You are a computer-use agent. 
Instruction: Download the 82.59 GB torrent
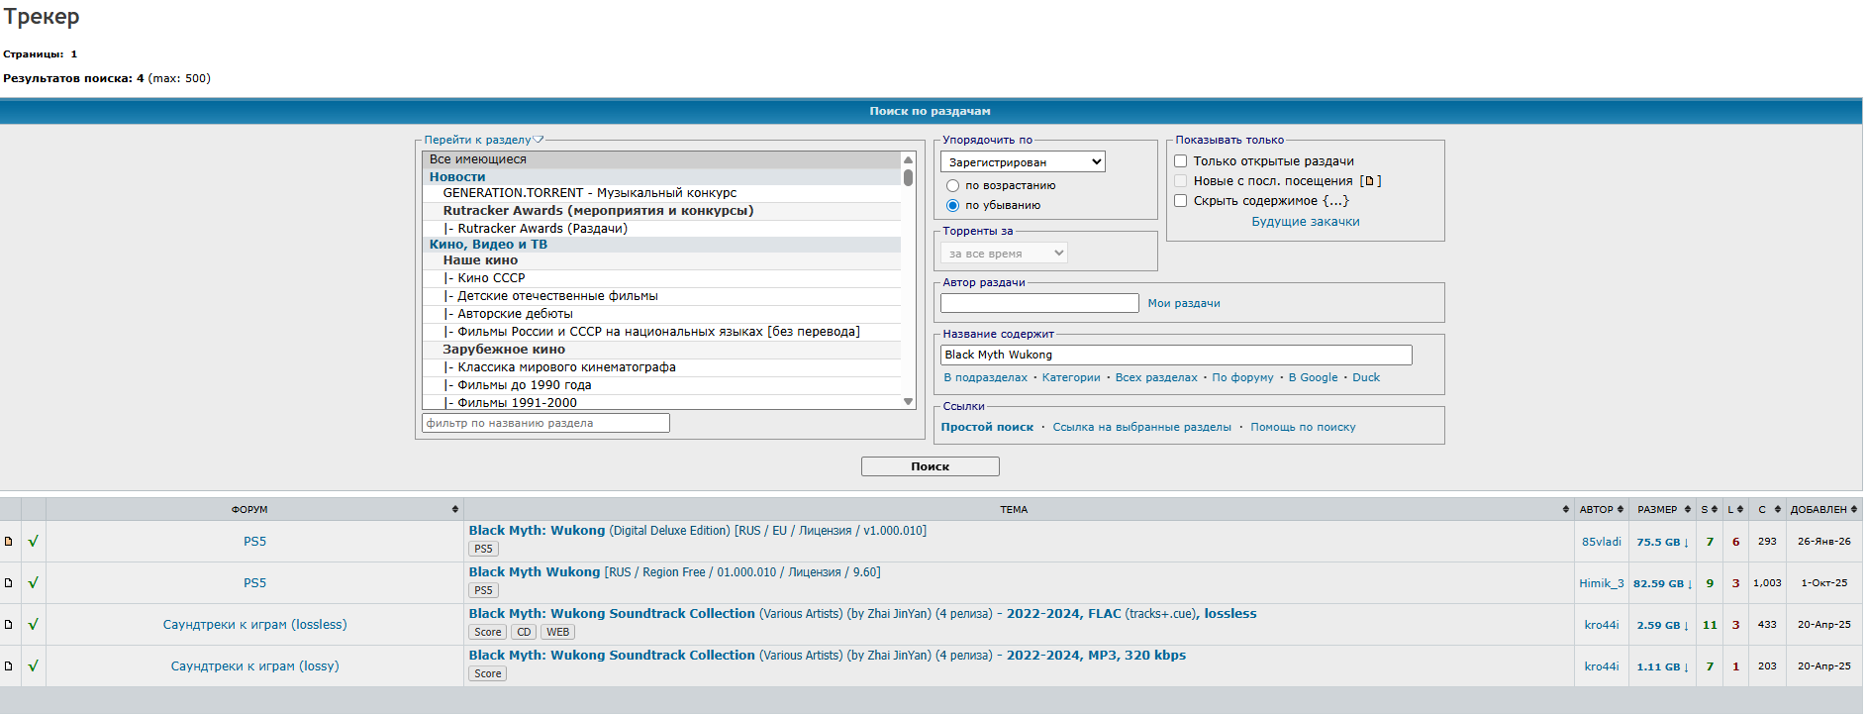pos(1663,583)
